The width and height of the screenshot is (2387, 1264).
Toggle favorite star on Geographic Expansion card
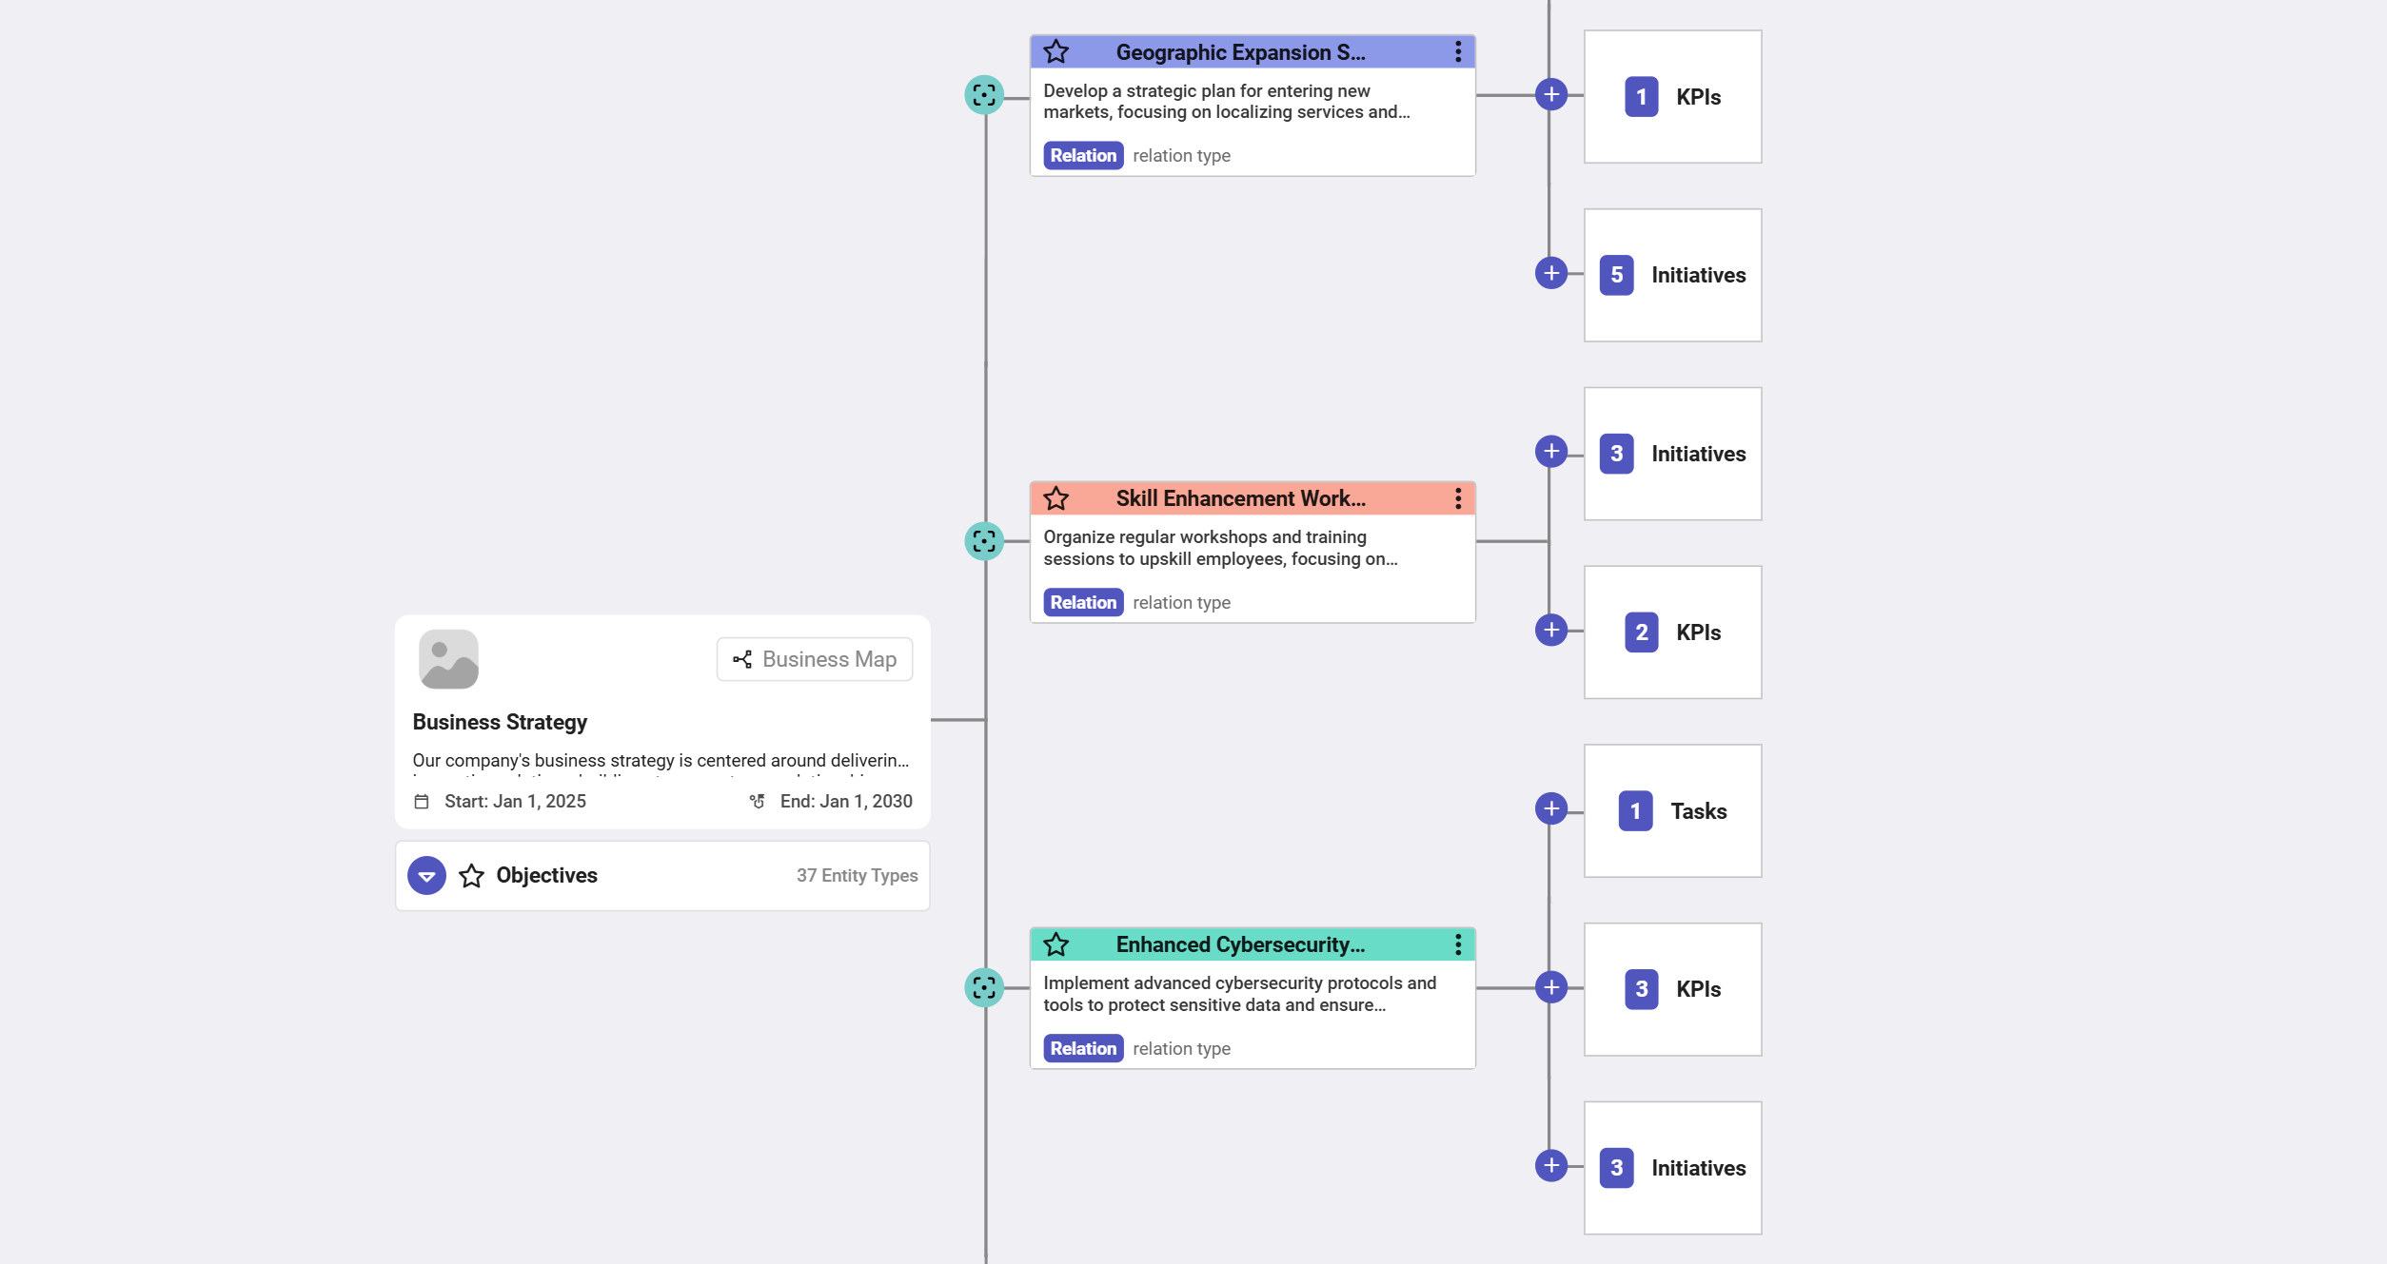[1056, 51]
